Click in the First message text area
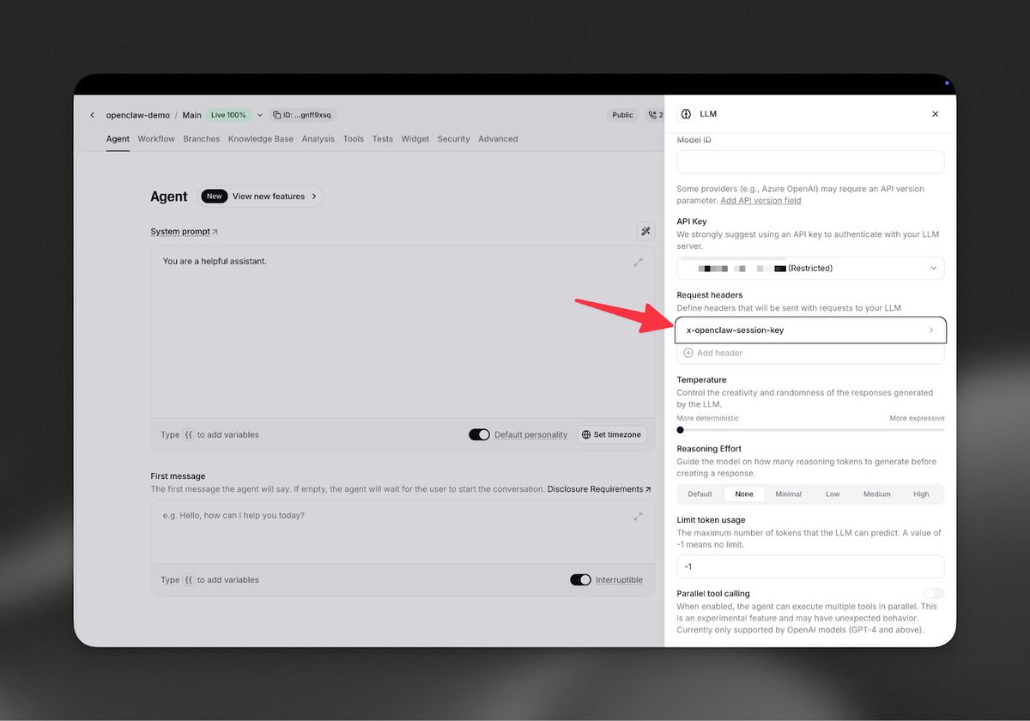 403,532
